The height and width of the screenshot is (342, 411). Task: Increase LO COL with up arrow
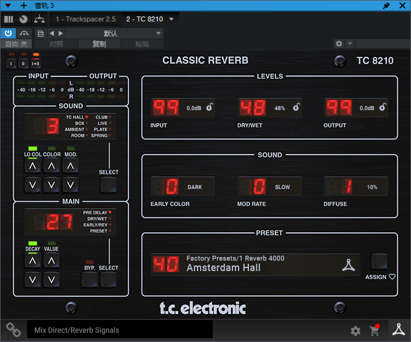click(32, 166)
